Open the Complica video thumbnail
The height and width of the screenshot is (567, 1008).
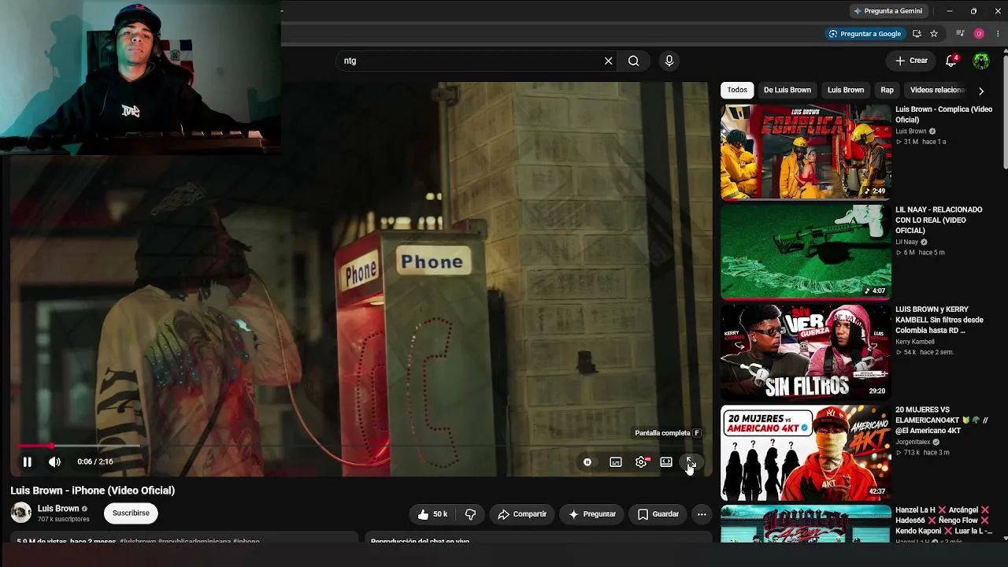click(x=806, y=151)
